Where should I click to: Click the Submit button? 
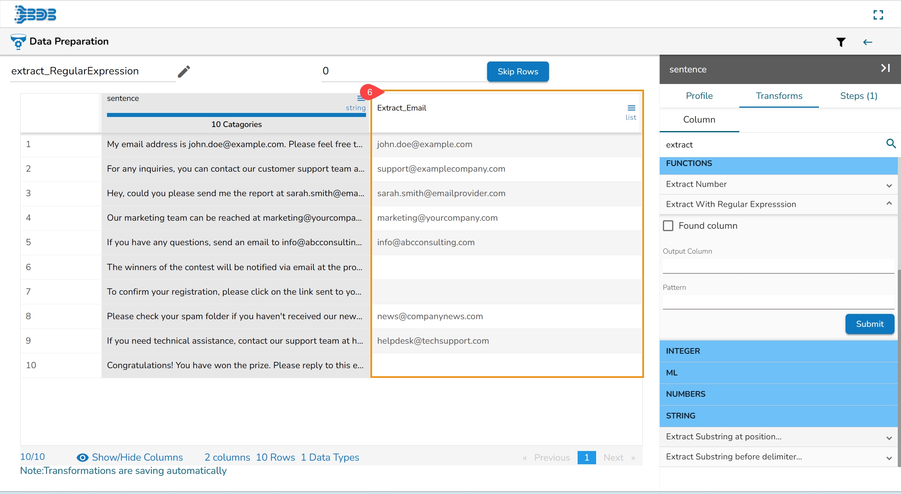tap(869, 324)
